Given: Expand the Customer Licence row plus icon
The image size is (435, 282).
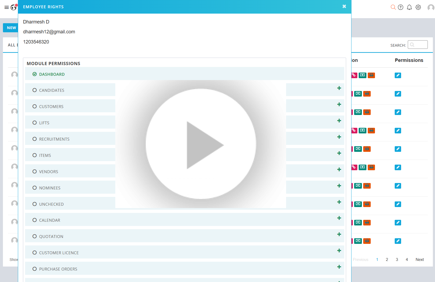Looking at the screenshot, I should click(339, 251).
